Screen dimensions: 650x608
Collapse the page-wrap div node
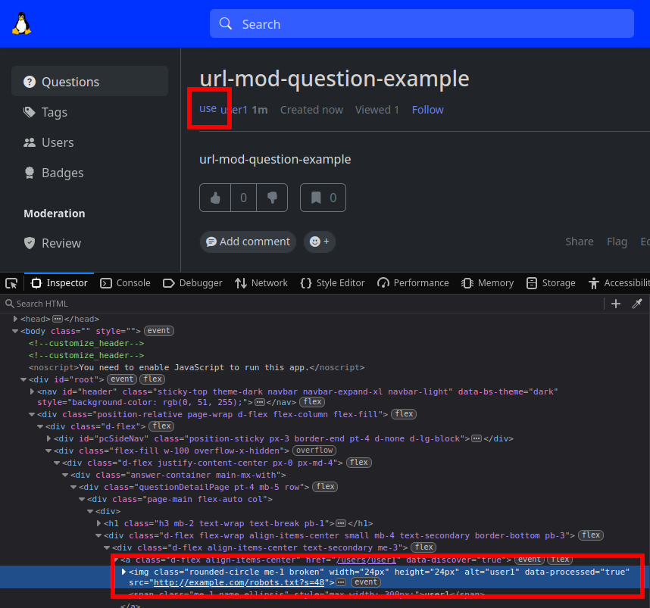[32, 414]
